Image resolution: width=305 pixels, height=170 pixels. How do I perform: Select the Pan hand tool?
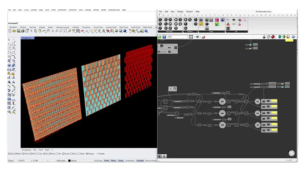[48, 31]
